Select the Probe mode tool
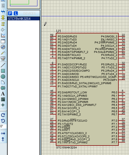The height and width of the screenshot is (155, 129). (3, 53)
